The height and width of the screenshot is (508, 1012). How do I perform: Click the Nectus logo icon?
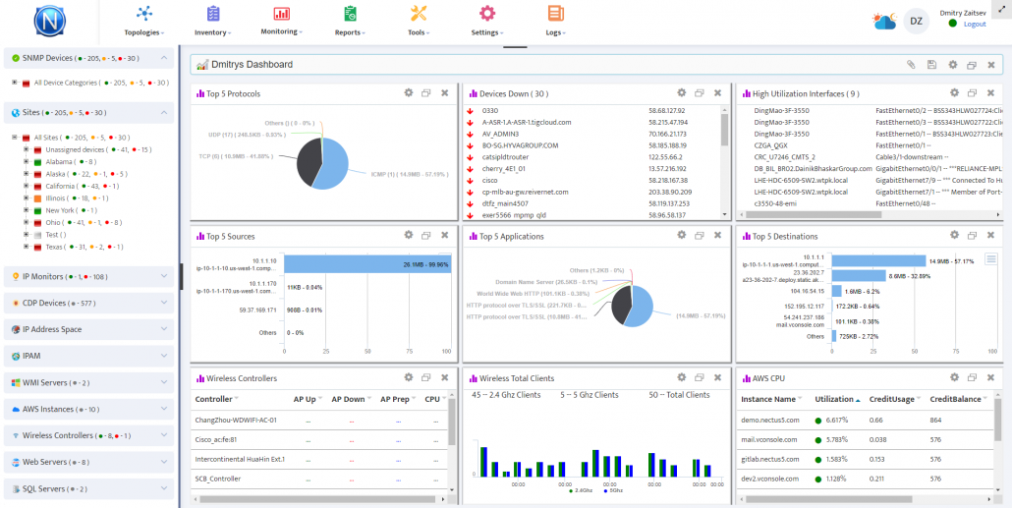point(49,21)
